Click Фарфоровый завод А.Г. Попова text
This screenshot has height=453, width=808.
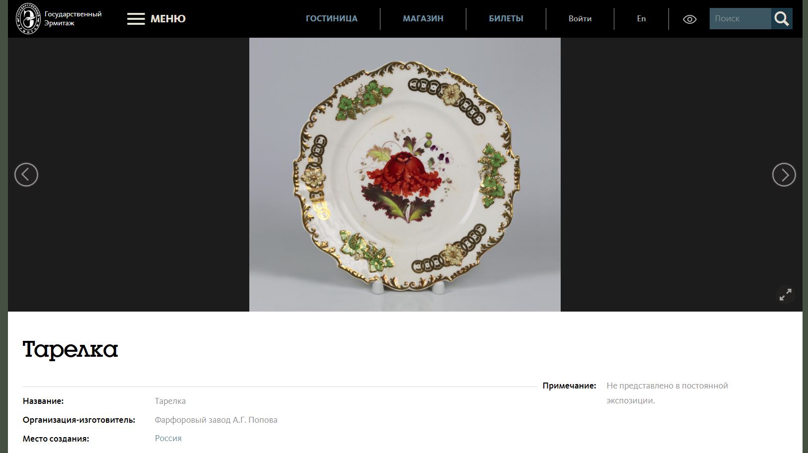pos(216,420)
